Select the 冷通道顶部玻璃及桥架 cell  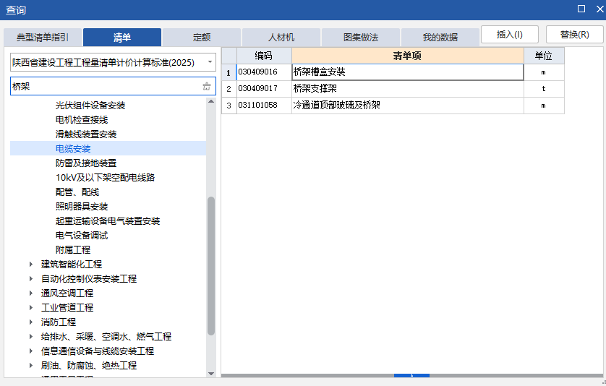click(408, 106)
